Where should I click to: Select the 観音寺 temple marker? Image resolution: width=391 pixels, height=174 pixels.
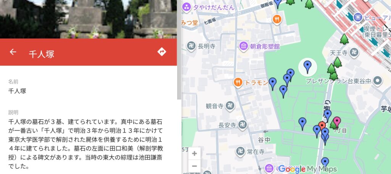(229, 106)
